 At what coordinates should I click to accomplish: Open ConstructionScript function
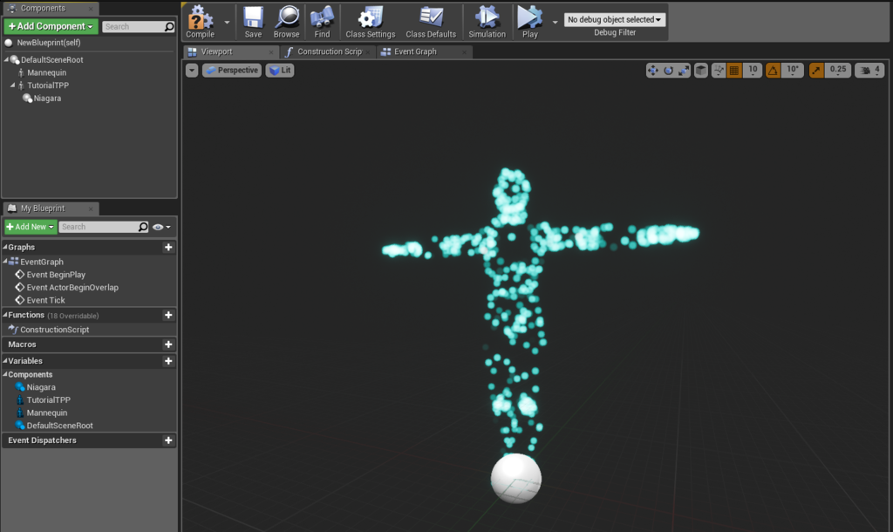[x=55, y=330]
